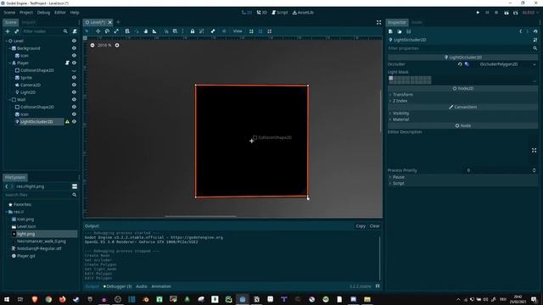Click save resource disk icon in Inspector
This screenshot has height=305, width=543.
[409, 31]
